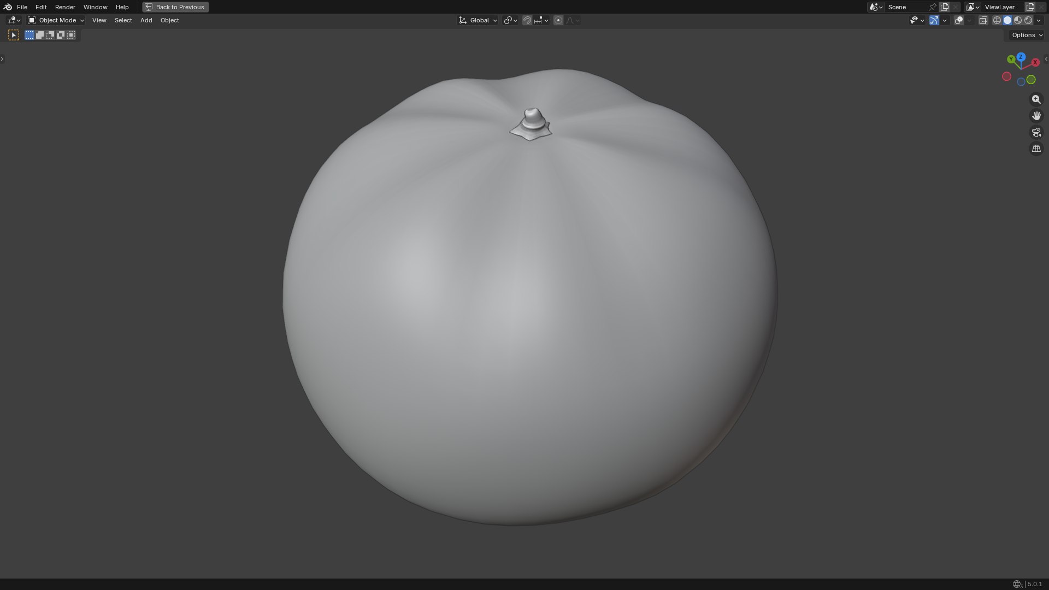Open the gizmo options dropdown arrow

pos(945,20)
